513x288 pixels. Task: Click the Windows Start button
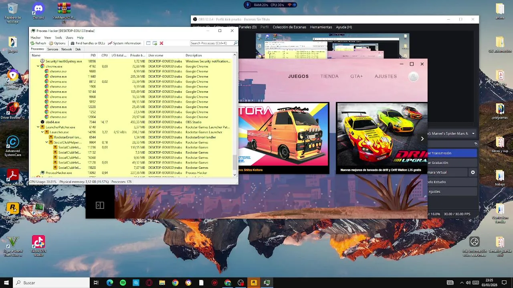[x=6, y=283]
